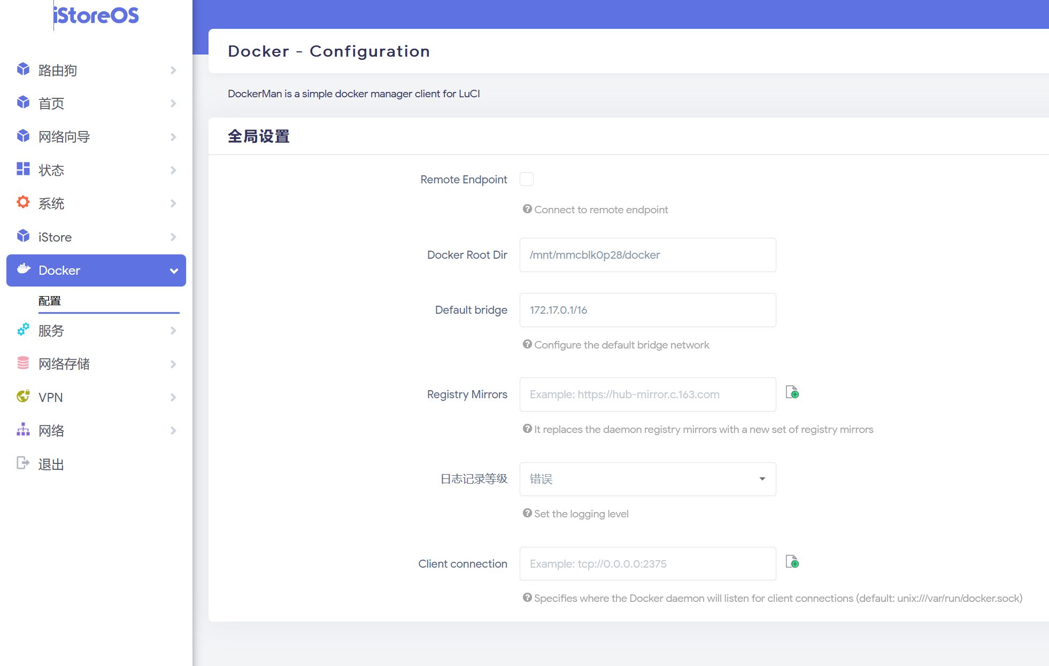The height and width of the screenshot is (666, 1049).
Task: Expand the 状态 menu chevron
Action: pos(173,170)
